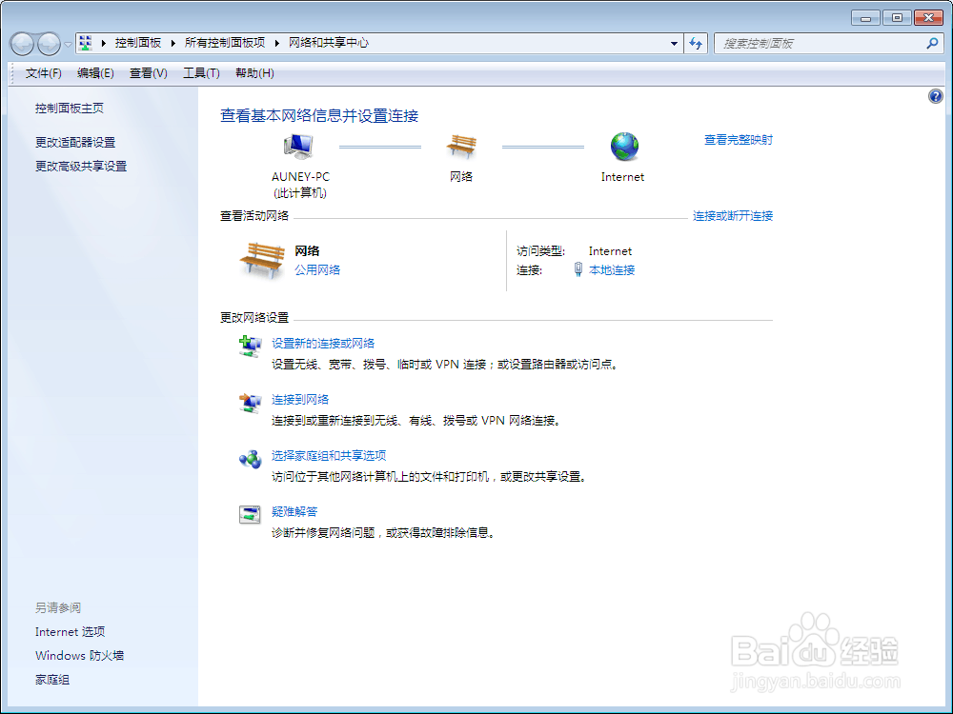Click the refresh icon beside the address bar
The width and height of the screenshot is (953, 714).
point(696,43)
